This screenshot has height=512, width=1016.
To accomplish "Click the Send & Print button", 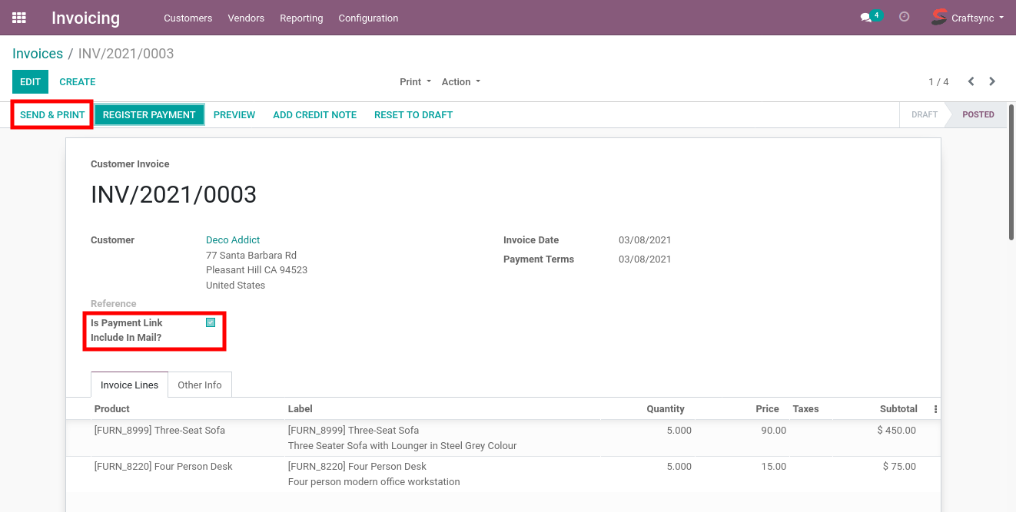I will pos(52,115).
